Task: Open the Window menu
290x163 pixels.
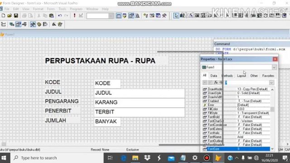Action: tap(92, 9)
